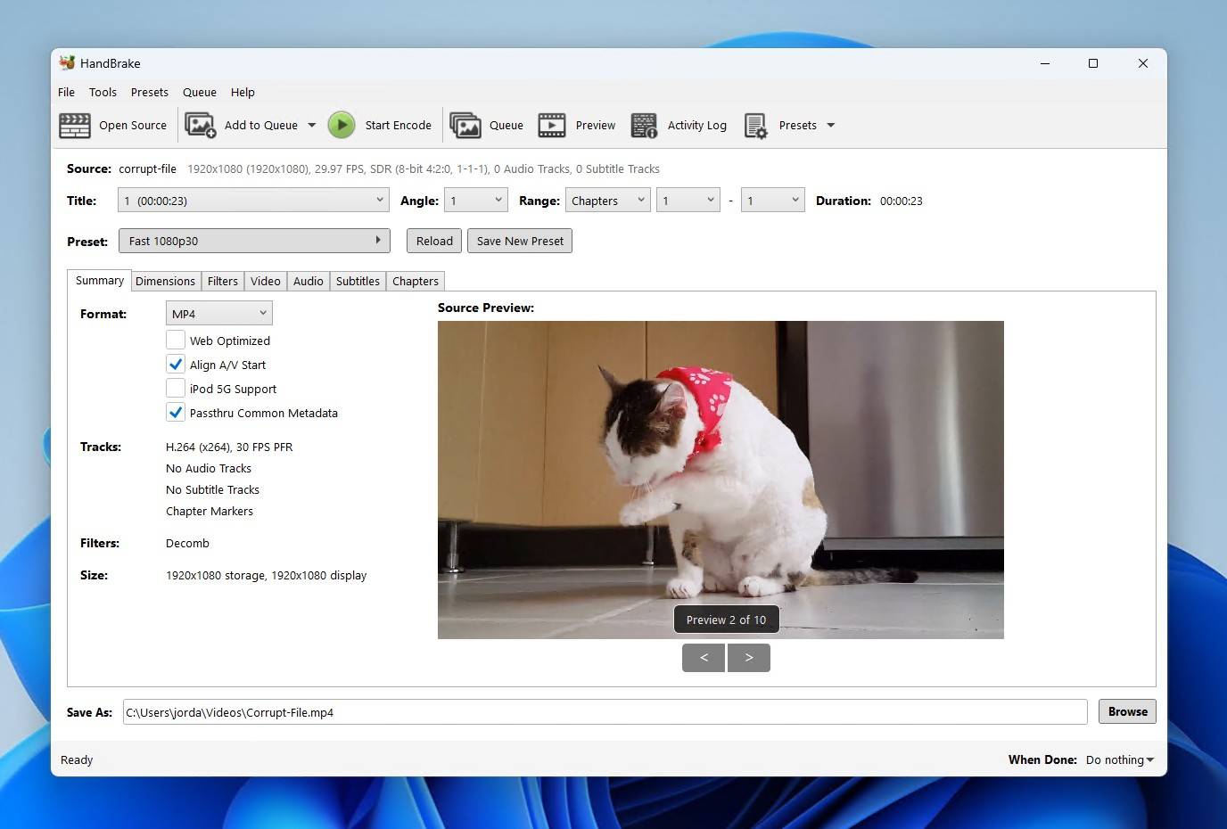Image resolution: width=1227 pixels, height=829 pixels.
Task: Show the next source preview image
Action: [749, 658]
